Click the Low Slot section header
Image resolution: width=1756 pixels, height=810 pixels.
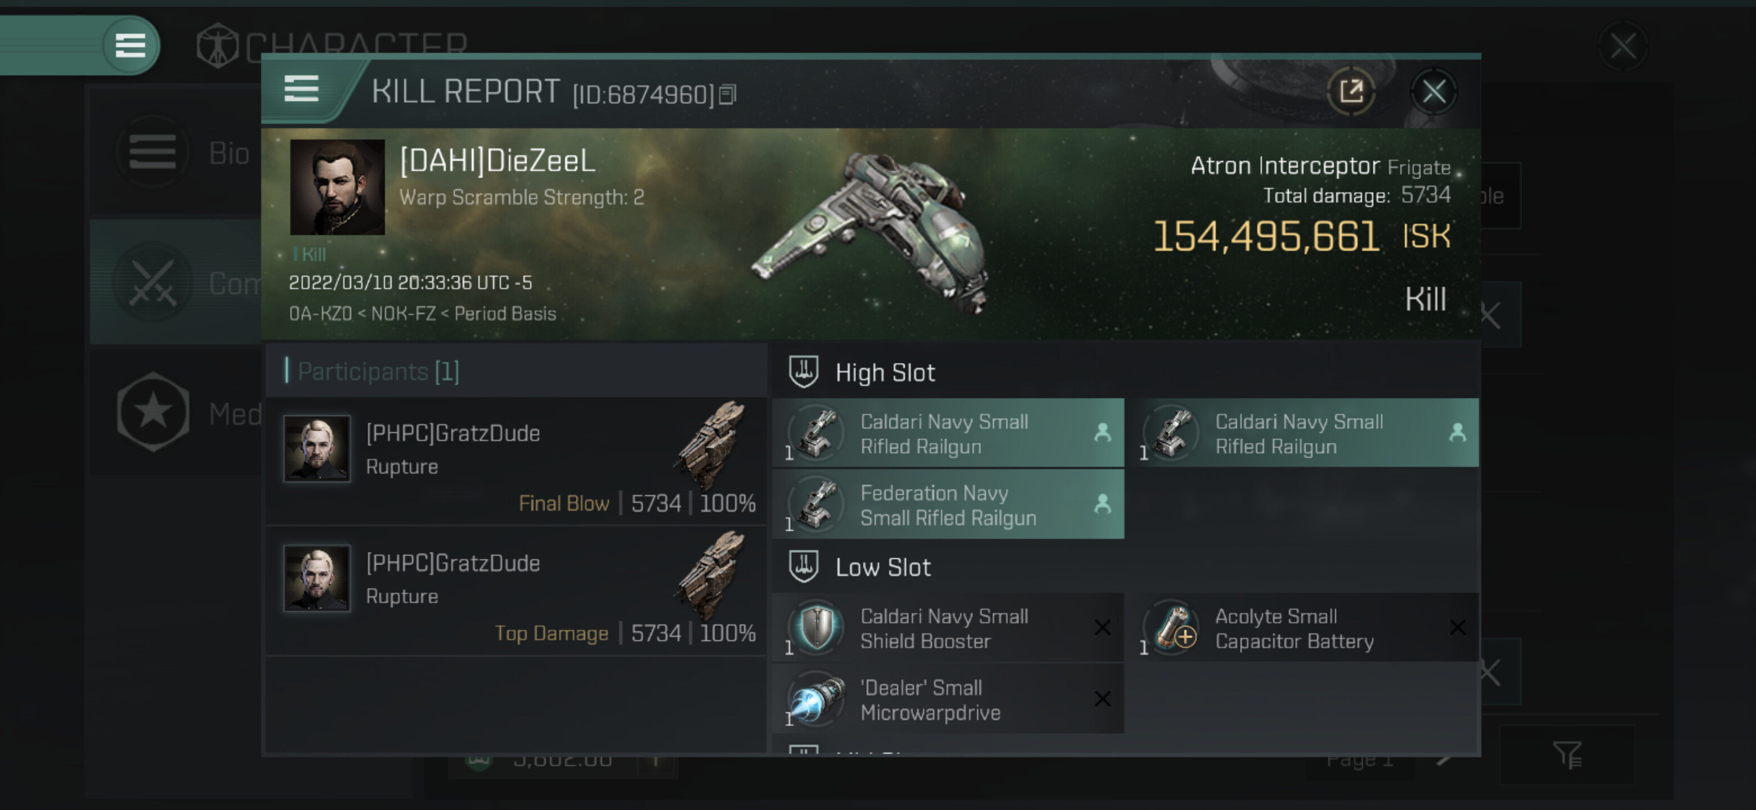(x=883, y=568)
